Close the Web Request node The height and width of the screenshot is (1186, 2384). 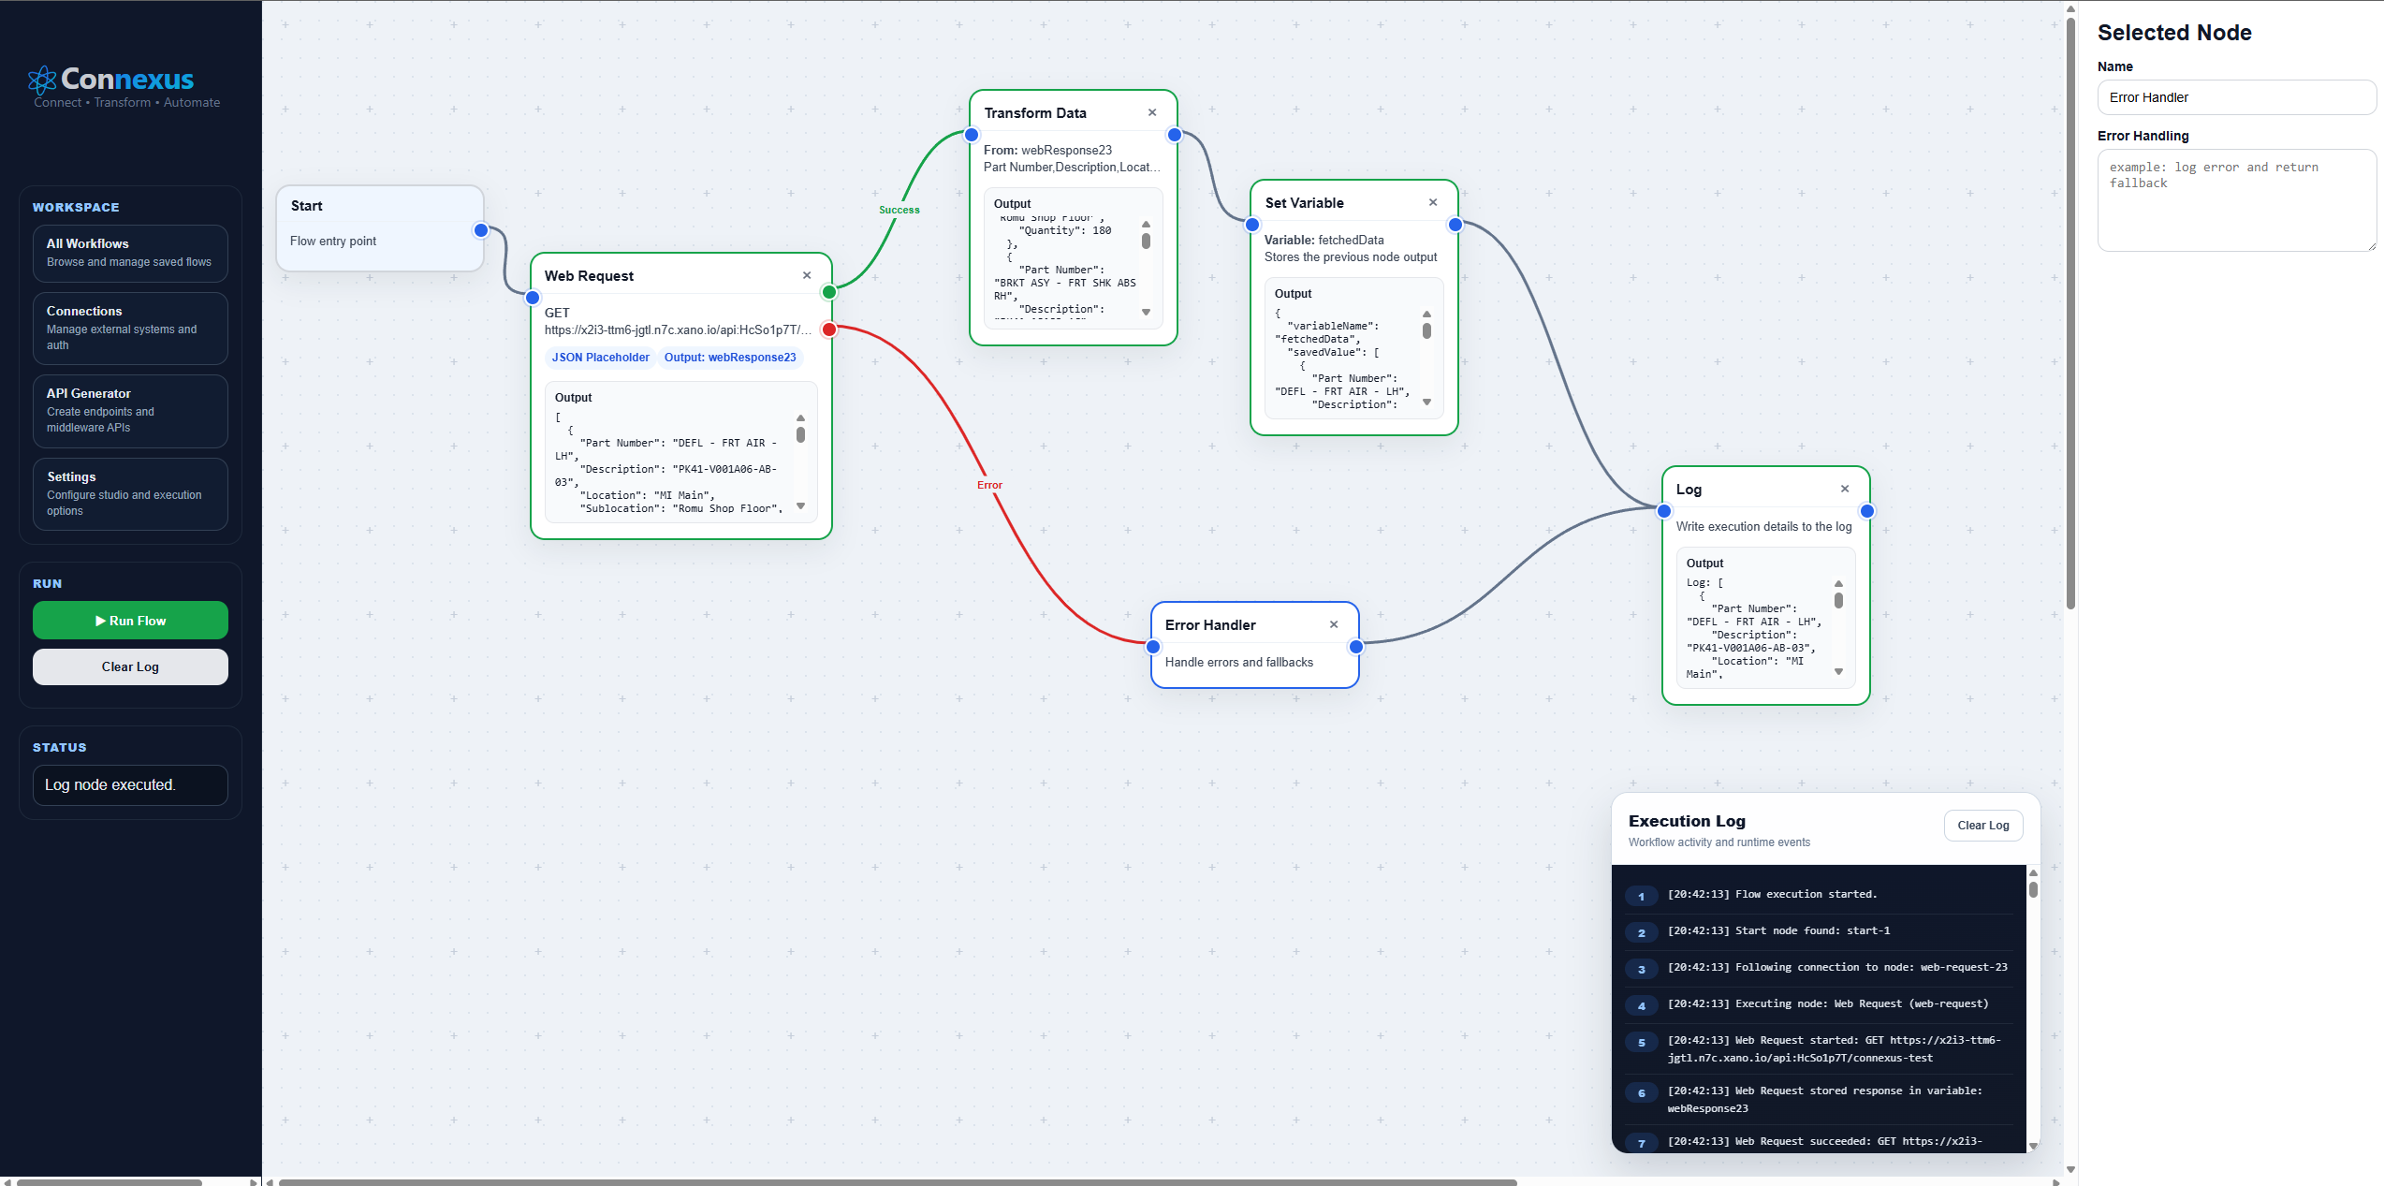point(807,275)
